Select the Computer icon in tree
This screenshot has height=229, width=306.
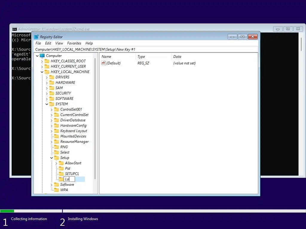42,56
